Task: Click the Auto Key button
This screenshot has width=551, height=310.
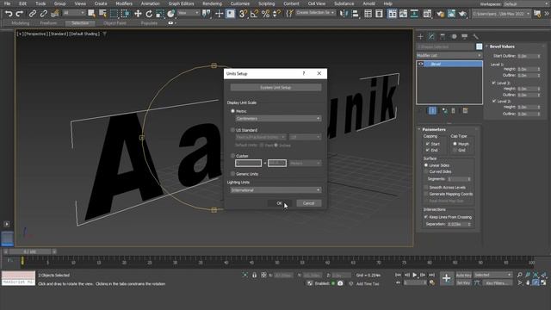Action: (x=463, y=275)
